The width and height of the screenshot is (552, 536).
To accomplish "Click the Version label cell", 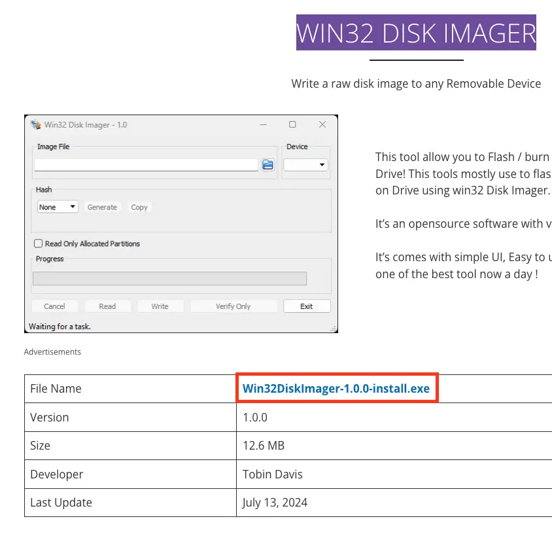I will [130, 418].
